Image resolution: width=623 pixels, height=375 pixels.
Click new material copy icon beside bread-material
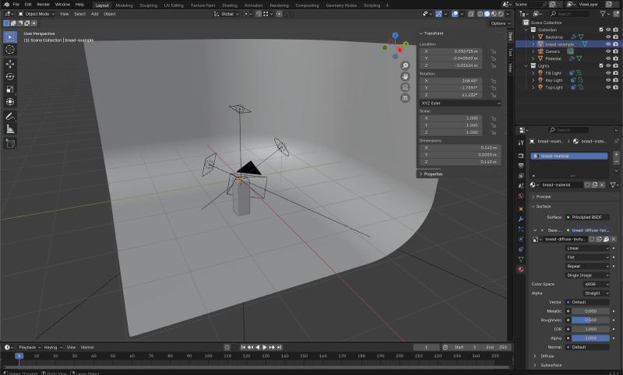(x=595, y=185)
